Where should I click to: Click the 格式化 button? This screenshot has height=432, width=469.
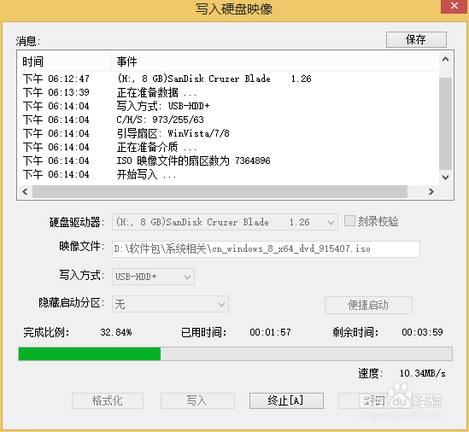(x=108, y=400)
